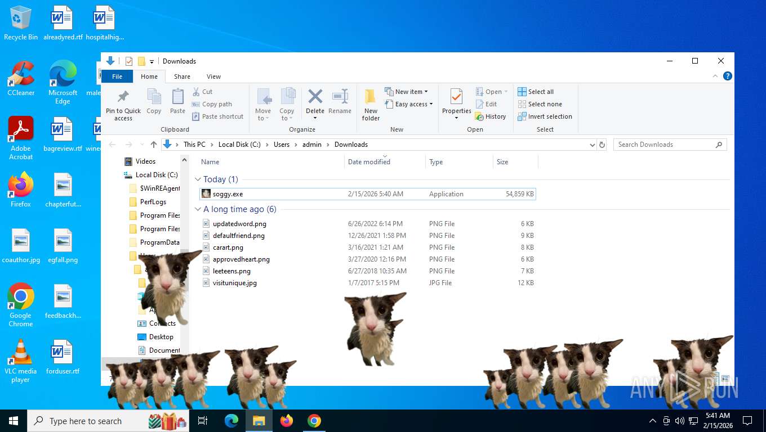Choose Copy path command
766x432 pixels.
212,104
